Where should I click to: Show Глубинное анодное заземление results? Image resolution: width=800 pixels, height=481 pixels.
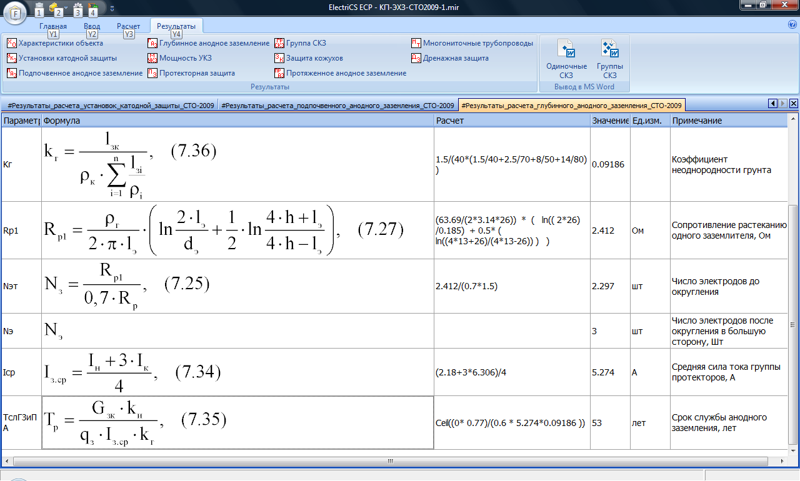pos(208,43)
